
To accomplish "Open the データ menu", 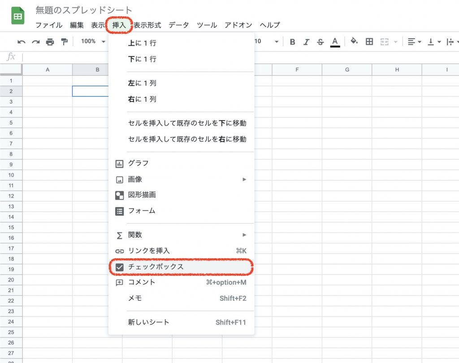I will pos(179,25).
